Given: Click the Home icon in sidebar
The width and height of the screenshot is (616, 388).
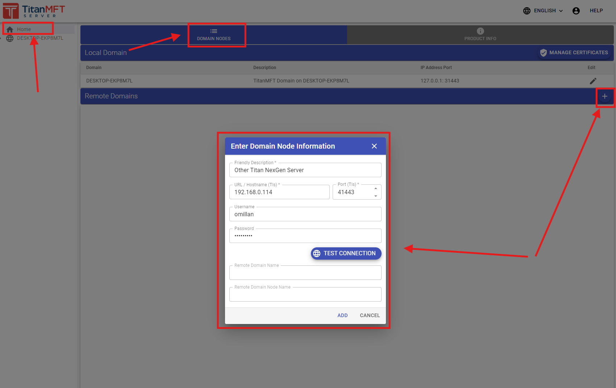Looking at the screenshot, I should click(x=10, y=29).
